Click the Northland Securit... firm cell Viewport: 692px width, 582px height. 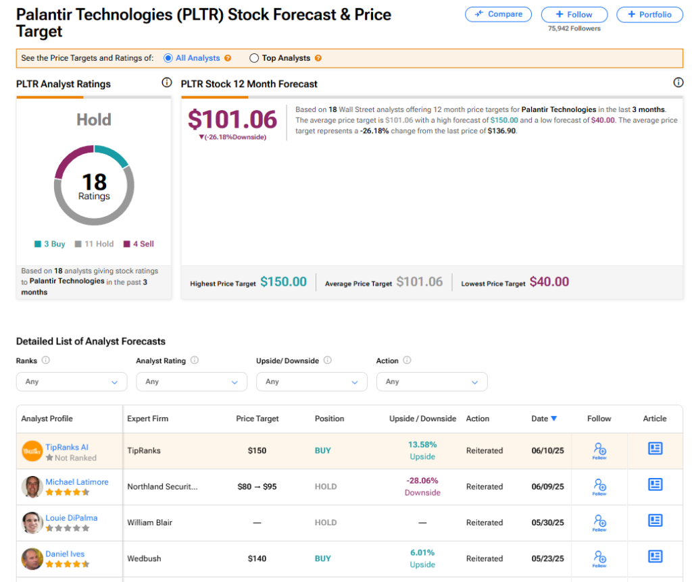pyautogui.click(x=162, y=487)
